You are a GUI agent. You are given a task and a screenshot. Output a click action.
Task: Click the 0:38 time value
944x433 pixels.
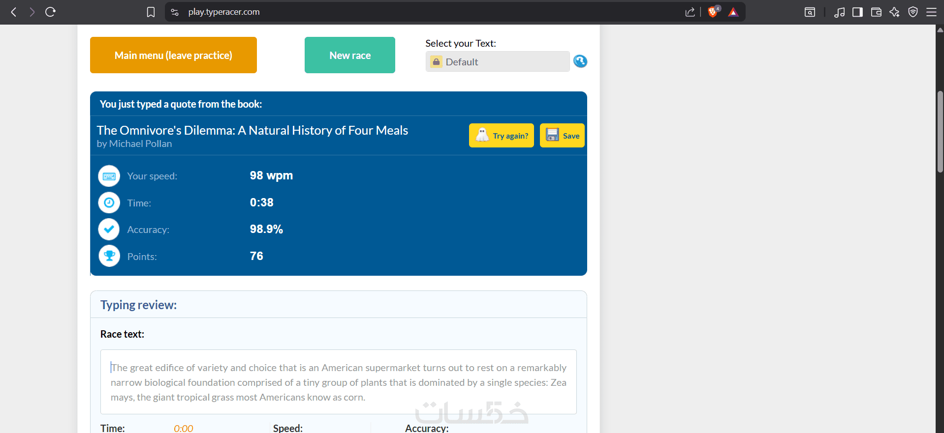point(261,202)
